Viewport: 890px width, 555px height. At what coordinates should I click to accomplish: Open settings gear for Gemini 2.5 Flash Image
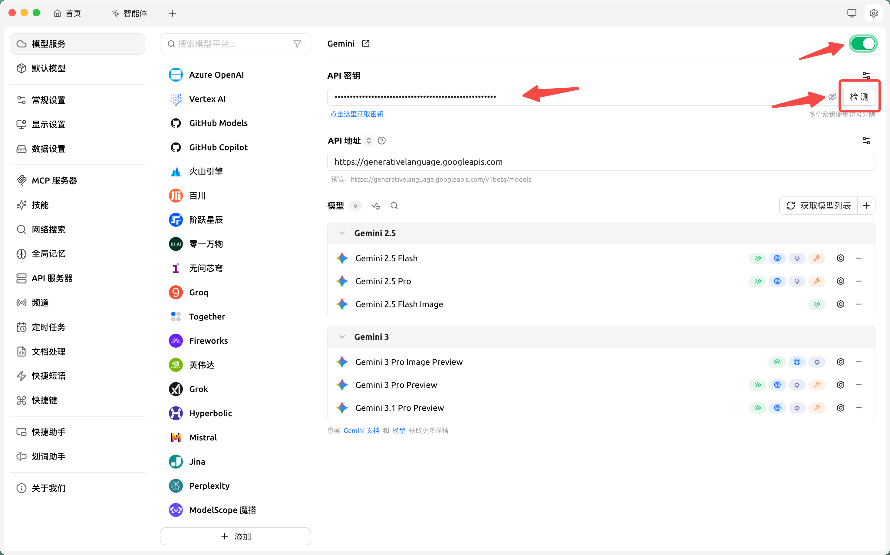840,304
